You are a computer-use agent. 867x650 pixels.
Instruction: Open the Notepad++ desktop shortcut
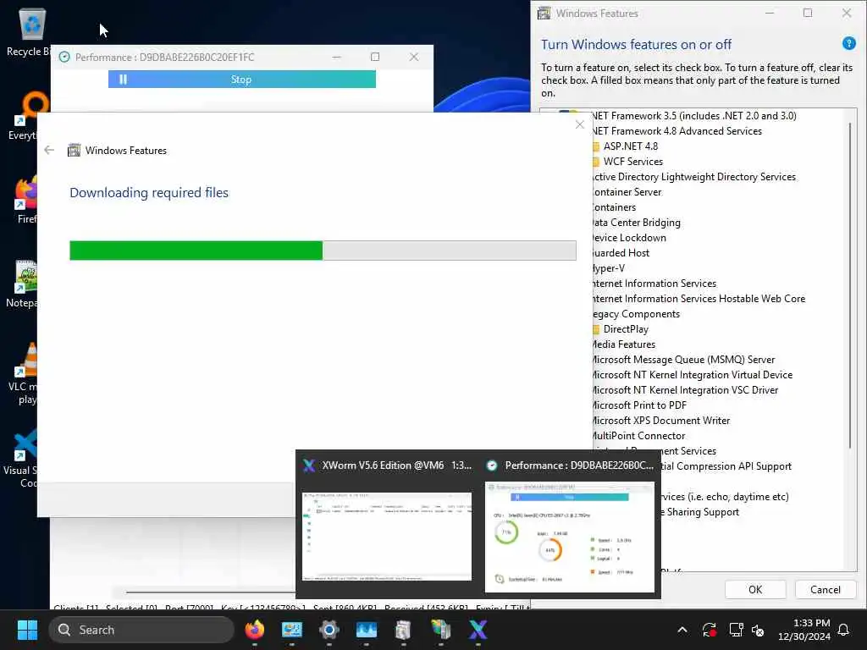point(22,284)
